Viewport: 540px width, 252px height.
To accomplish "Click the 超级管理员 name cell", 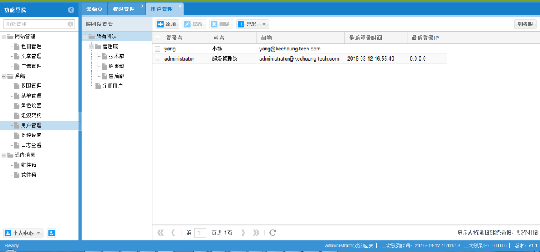I will point(225,59).
